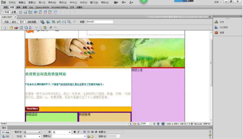Switch to 拆分 (Split) view
The image size is (243, 139).
click(x=14, y=22)
